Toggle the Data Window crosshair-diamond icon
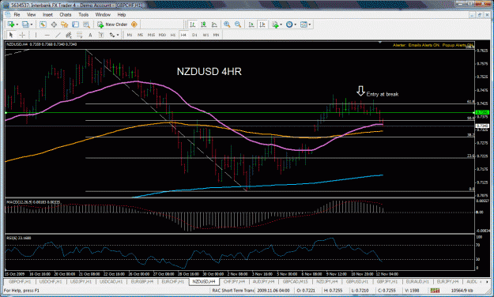This screenshot has height=297, width=494. click(x=54, y=24)
